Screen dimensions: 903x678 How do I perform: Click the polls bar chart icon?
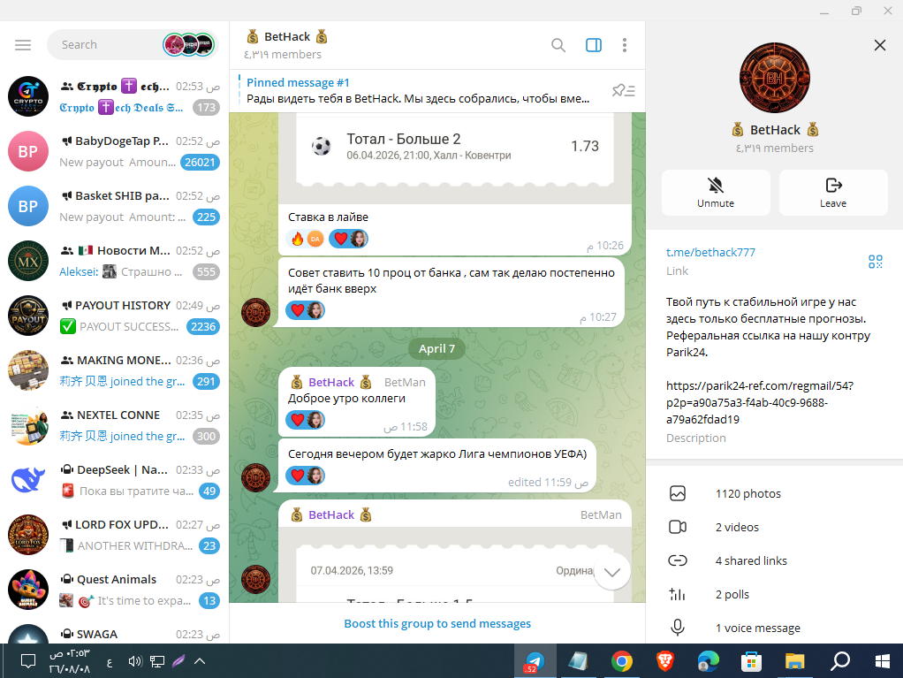pos(678,595)
